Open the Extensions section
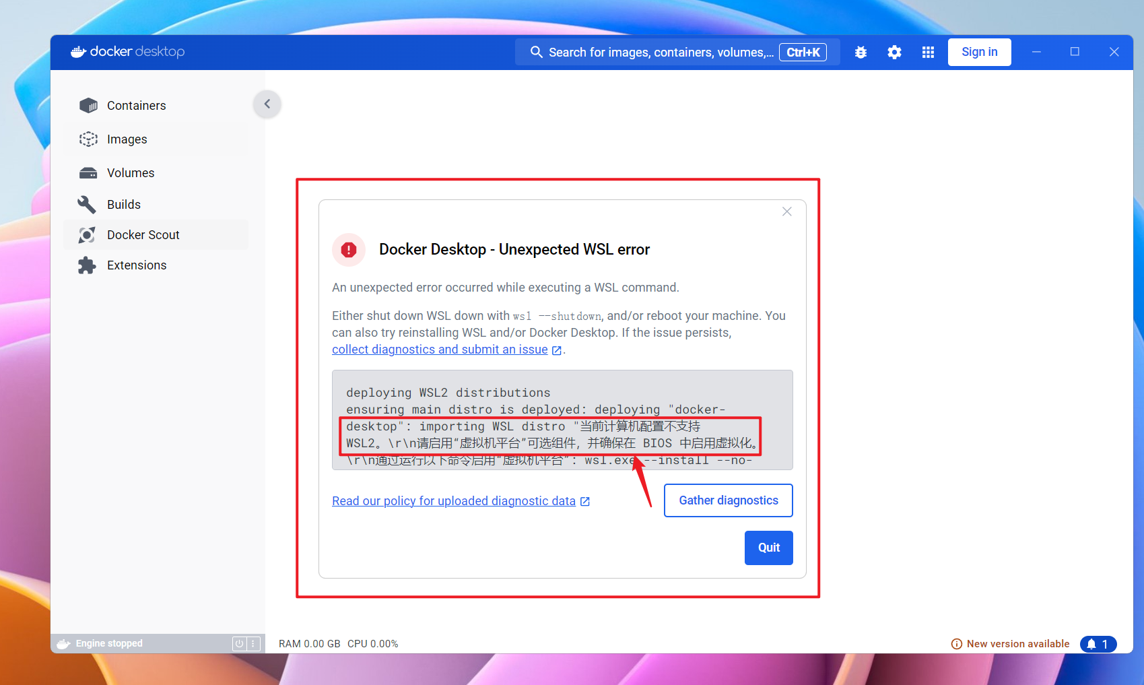Image resolution: width=1144 pixels, height=685 pixels. tap(156, 265)
